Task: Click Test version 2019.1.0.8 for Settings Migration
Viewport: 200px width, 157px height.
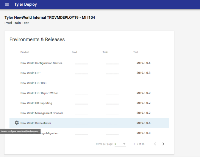Action: (x=143, y=133)
